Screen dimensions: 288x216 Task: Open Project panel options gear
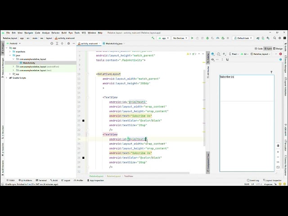pyautogui.click(x=68, y=44)
